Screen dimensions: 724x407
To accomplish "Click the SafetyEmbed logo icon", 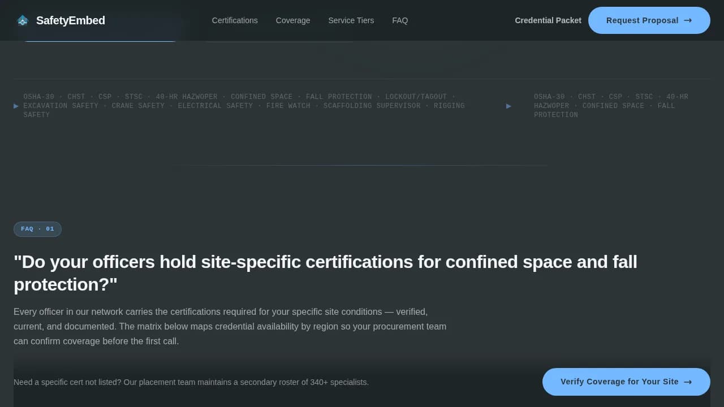I will [x=23, y=20].
